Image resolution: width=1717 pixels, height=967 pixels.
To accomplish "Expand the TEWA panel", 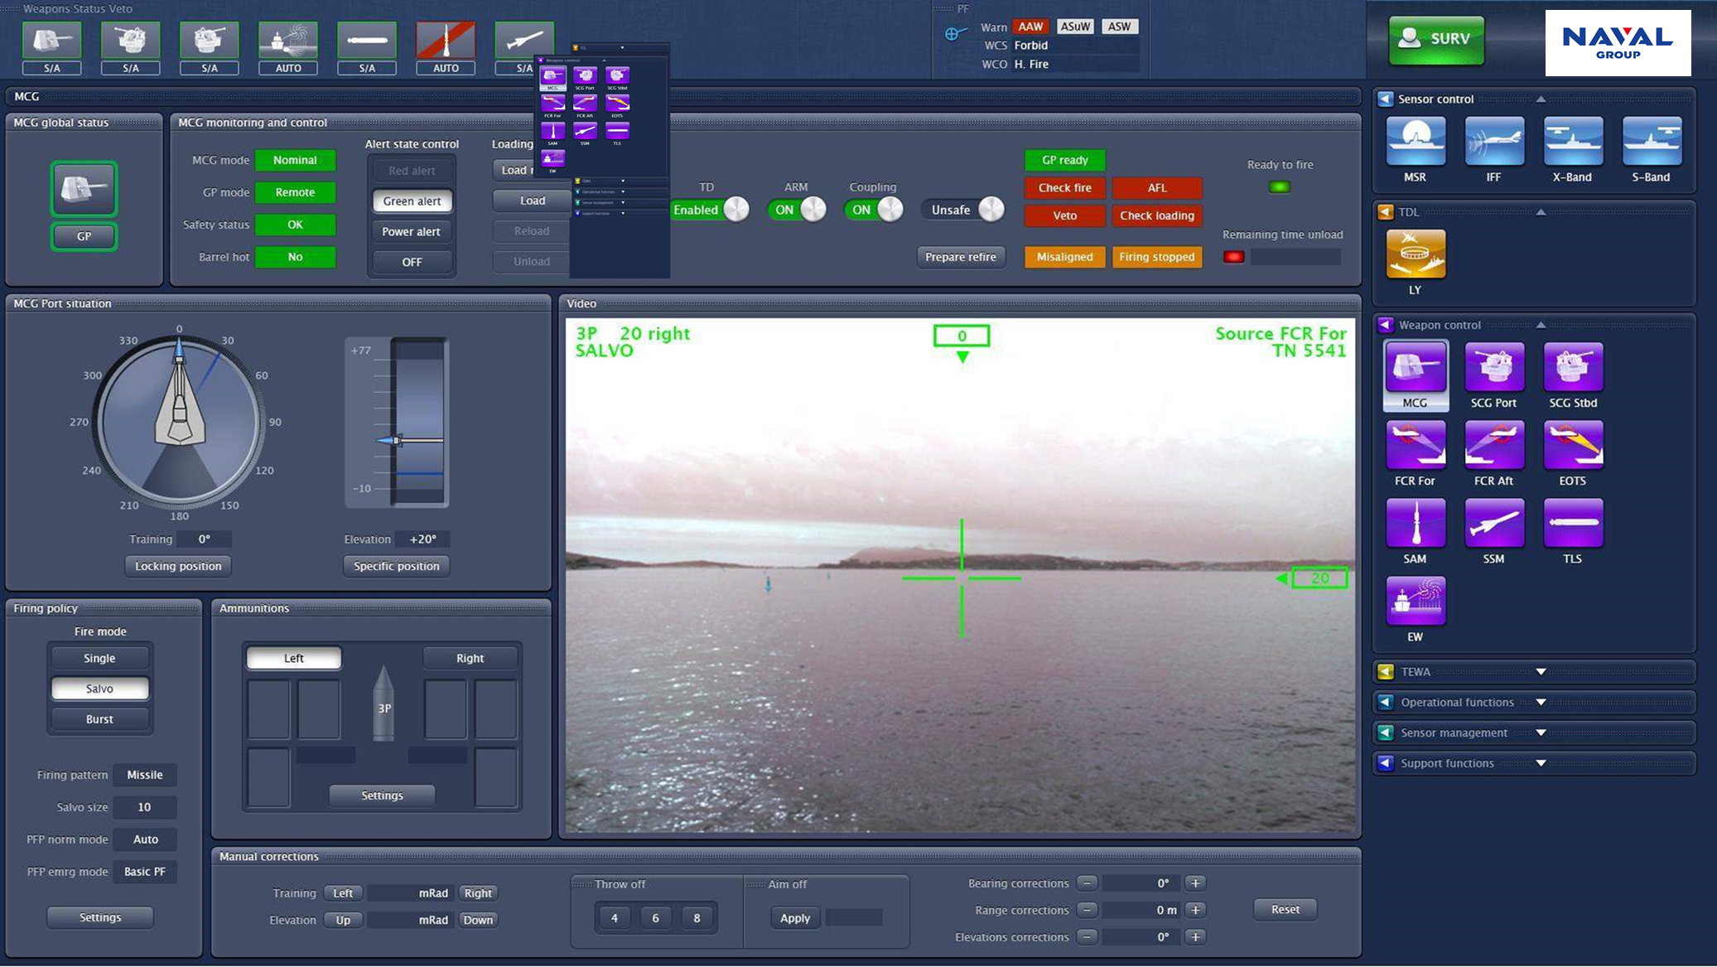I will (1540, 672).
